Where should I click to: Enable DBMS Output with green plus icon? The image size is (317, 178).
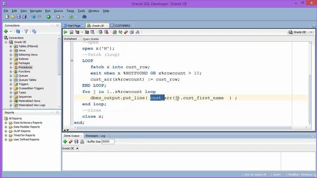pyautogui.click(x=65, y=142)
